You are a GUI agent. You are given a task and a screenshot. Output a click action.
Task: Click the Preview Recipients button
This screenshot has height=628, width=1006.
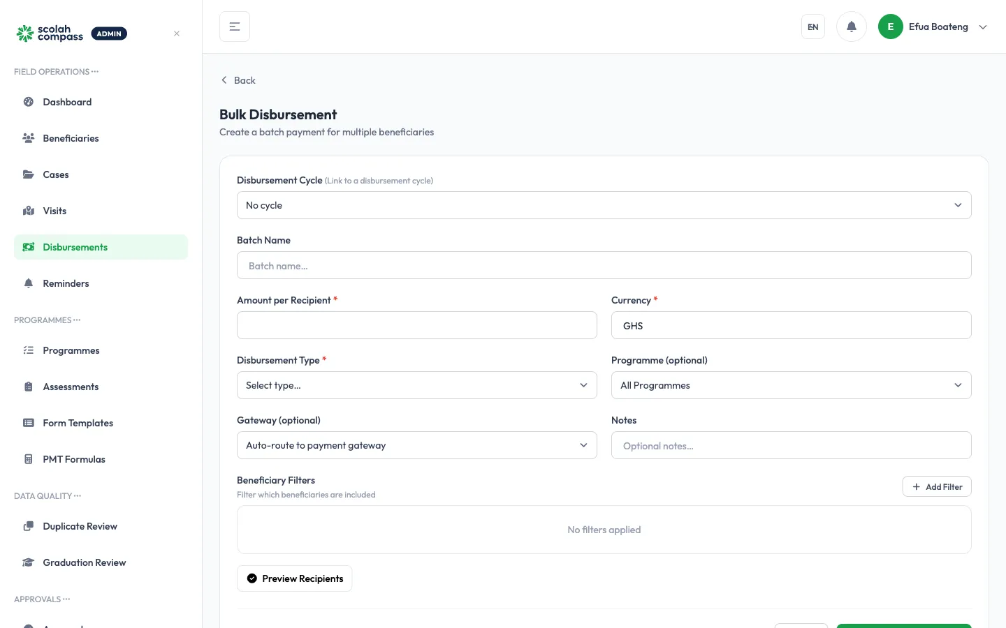click(294, 578)
